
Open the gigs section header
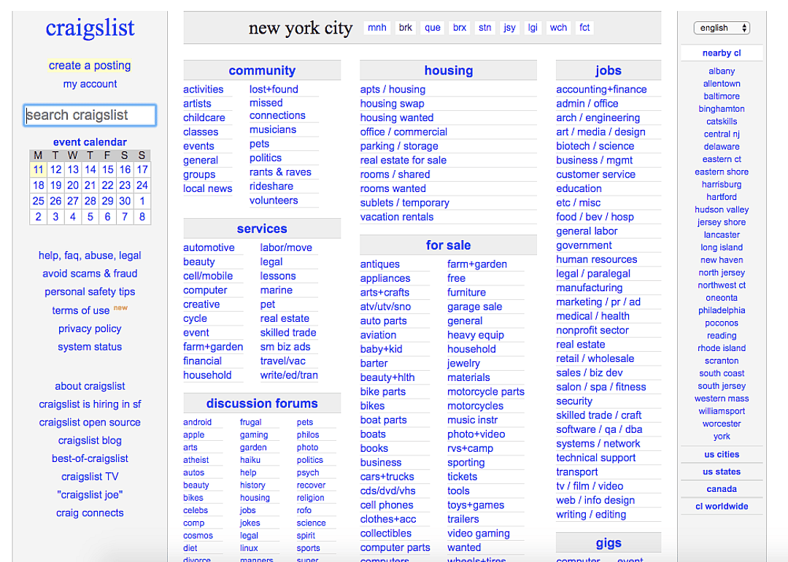pos(608,543)
